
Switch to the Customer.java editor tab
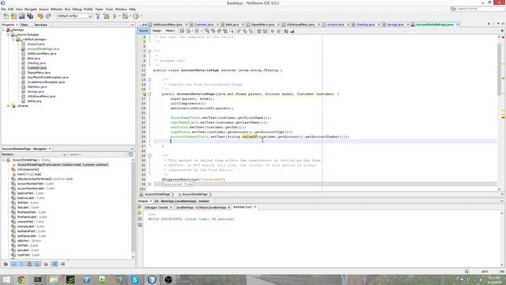click(204, 25)
